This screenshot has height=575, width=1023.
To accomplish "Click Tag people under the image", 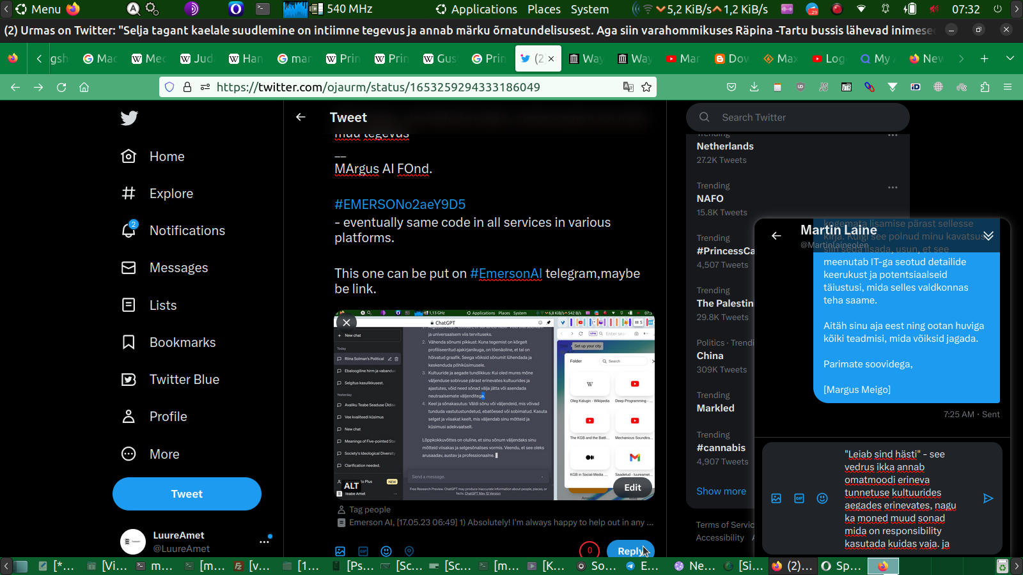I will pos(364,510).
